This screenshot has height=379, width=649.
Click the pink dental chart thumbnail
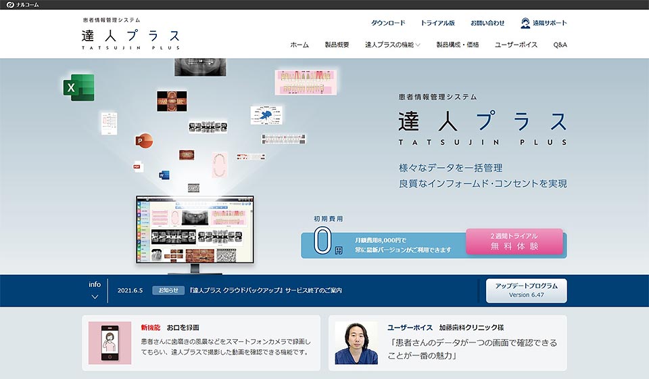pyautogui.click(x=306, y=82)
